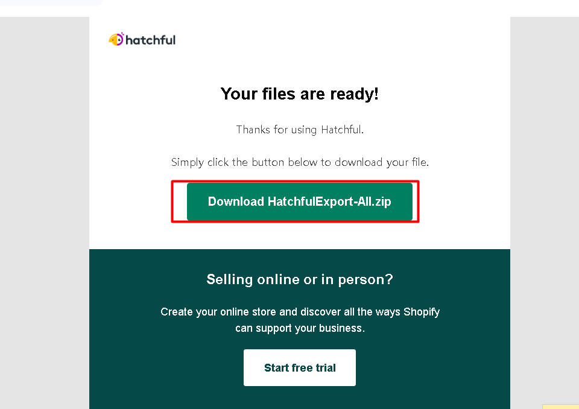
Task: Click the 'Thanks for using Hatchful.' text
Action: tap(300, 130)
